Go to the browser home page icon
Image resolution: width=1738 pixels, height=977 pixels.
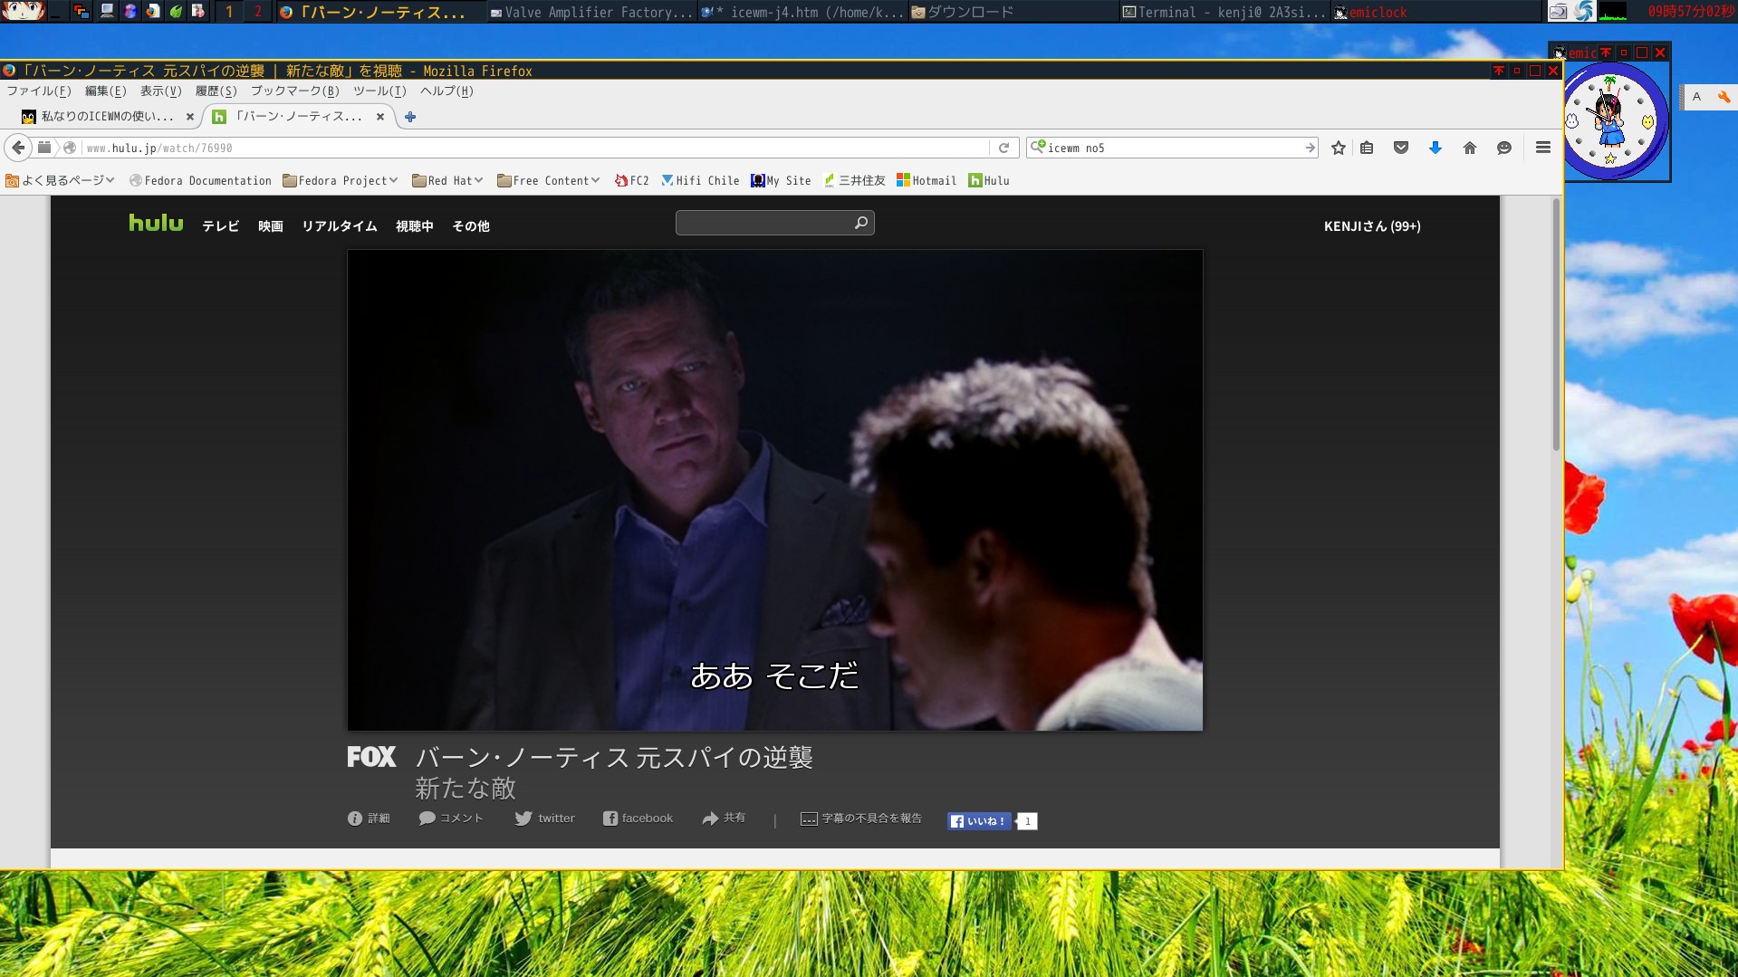1469,148
